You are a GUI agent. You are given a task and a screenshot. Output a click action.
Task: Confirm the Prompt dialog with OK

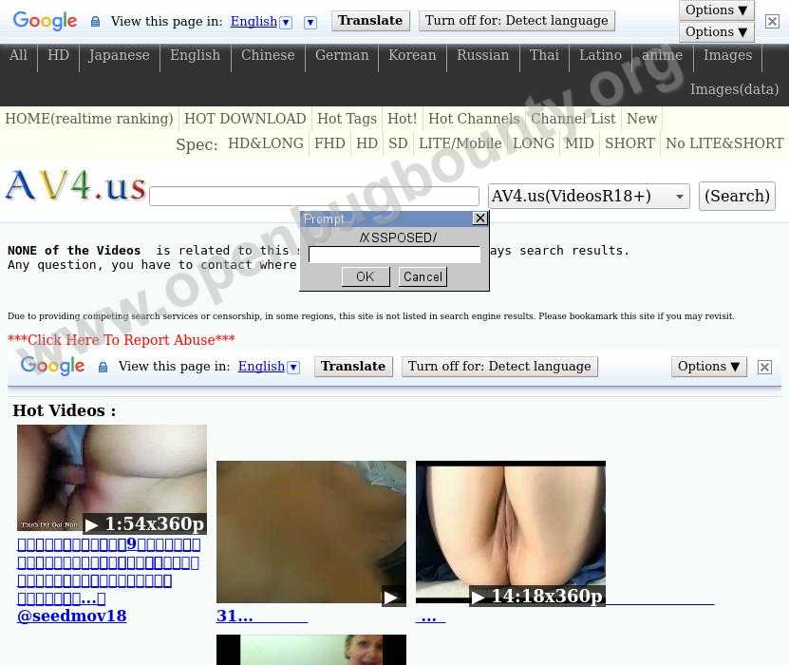pos(366,276)
